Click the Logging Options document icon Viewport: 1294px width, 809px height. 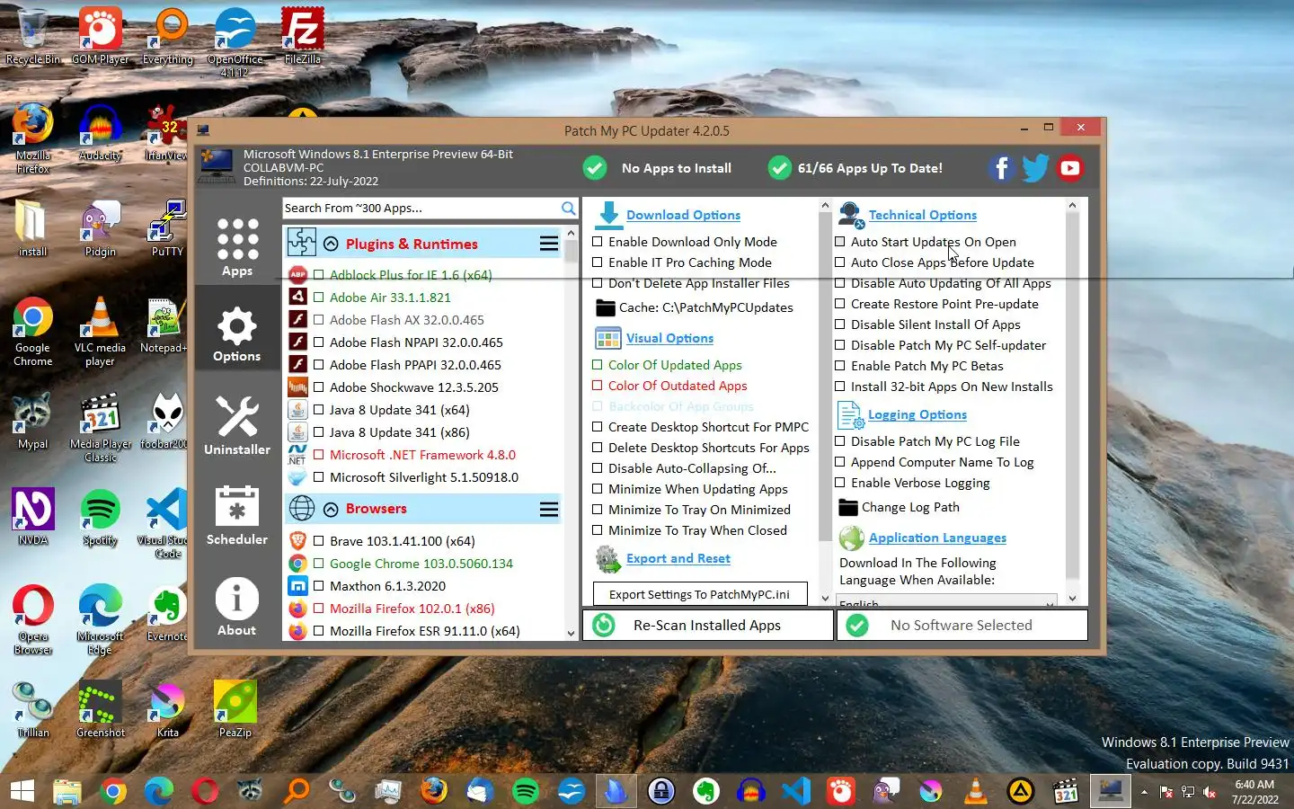coord(850,414)
